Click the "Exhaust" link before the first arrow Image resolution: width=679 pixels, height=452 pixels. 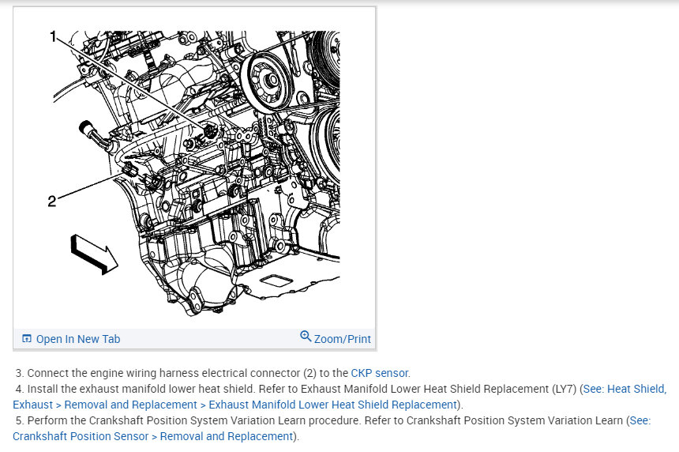pos(32,405)
